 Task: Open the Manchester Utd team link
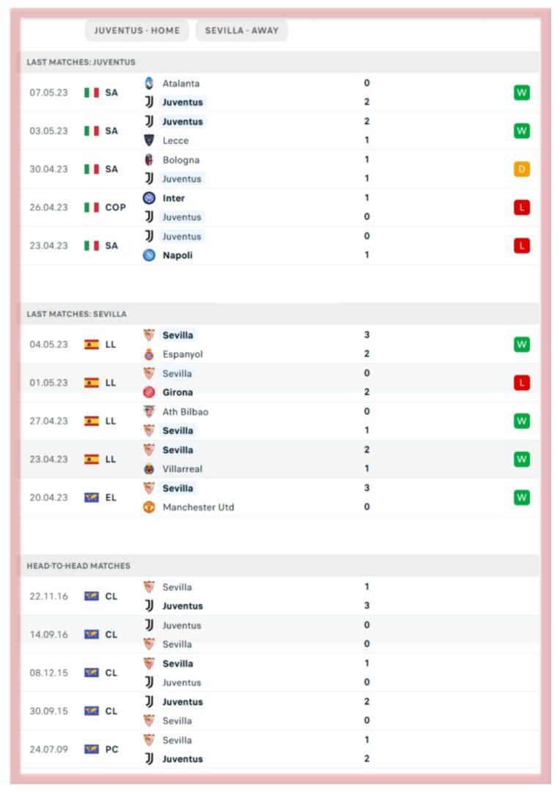(x=198, y=507)
